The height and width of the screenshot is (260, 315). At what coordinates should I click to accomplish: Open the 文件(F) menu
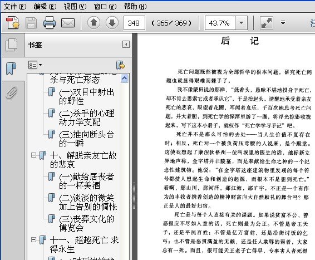15,7
